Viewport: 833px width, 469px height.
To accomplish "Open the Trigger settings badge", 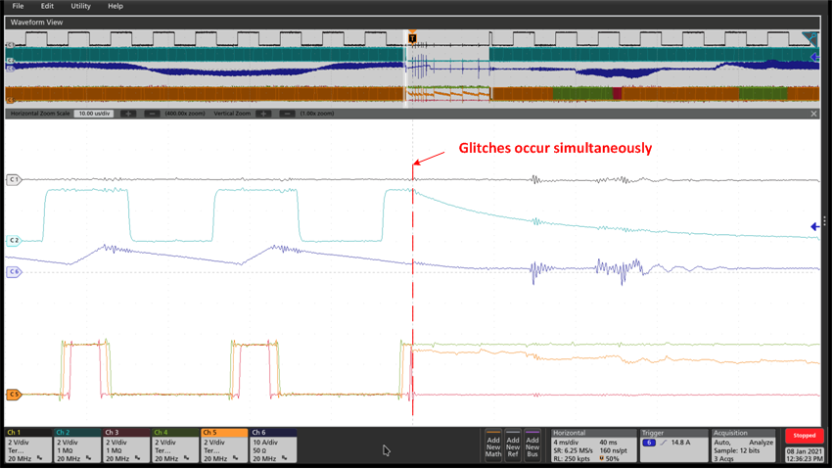I will [x=672, y=446].
